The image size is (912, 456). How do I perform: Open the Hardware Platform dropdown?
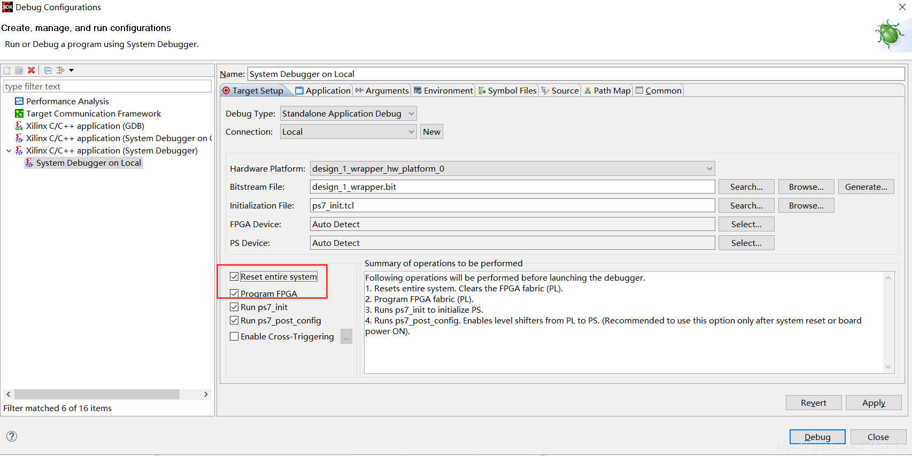pyautogui.click(x=512, y=168)
